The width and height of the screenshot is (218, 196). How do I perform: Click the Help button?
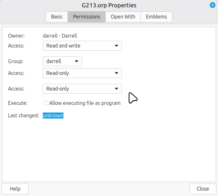point(15,189)
